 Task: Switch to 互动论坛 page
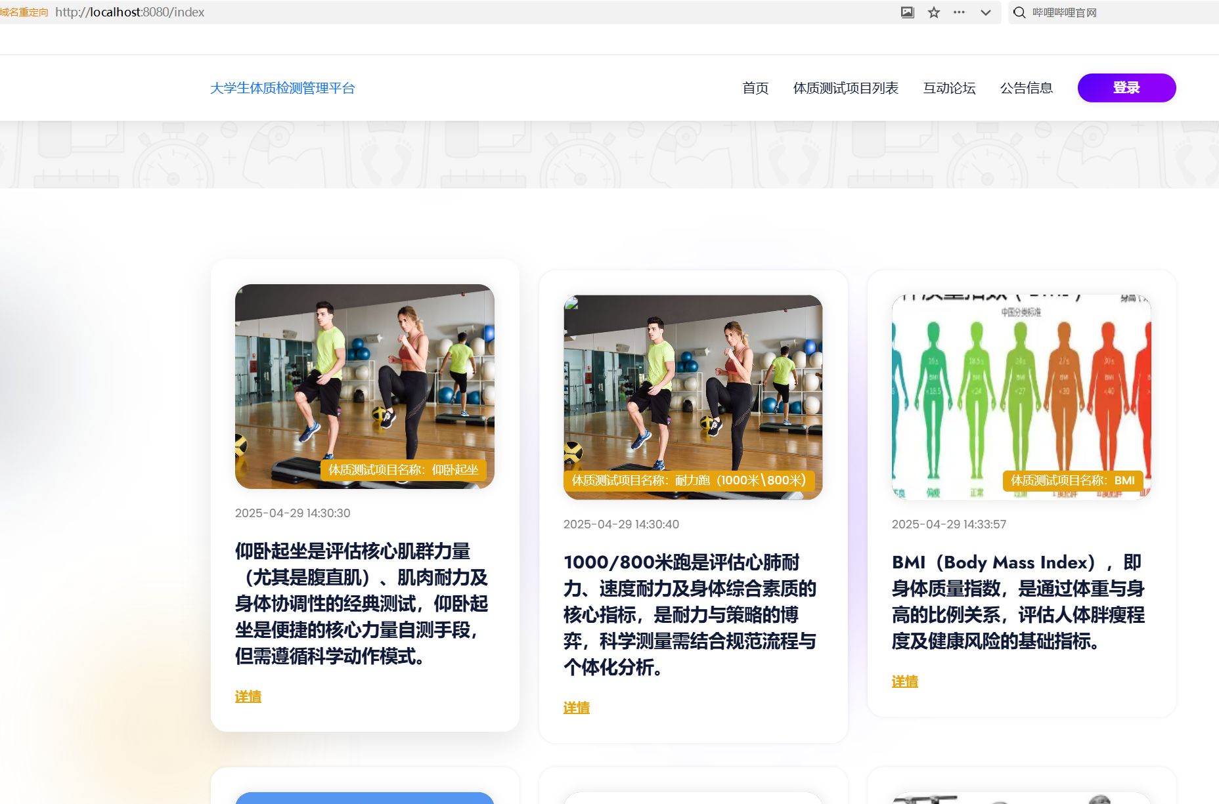click(x=949, y=88)
